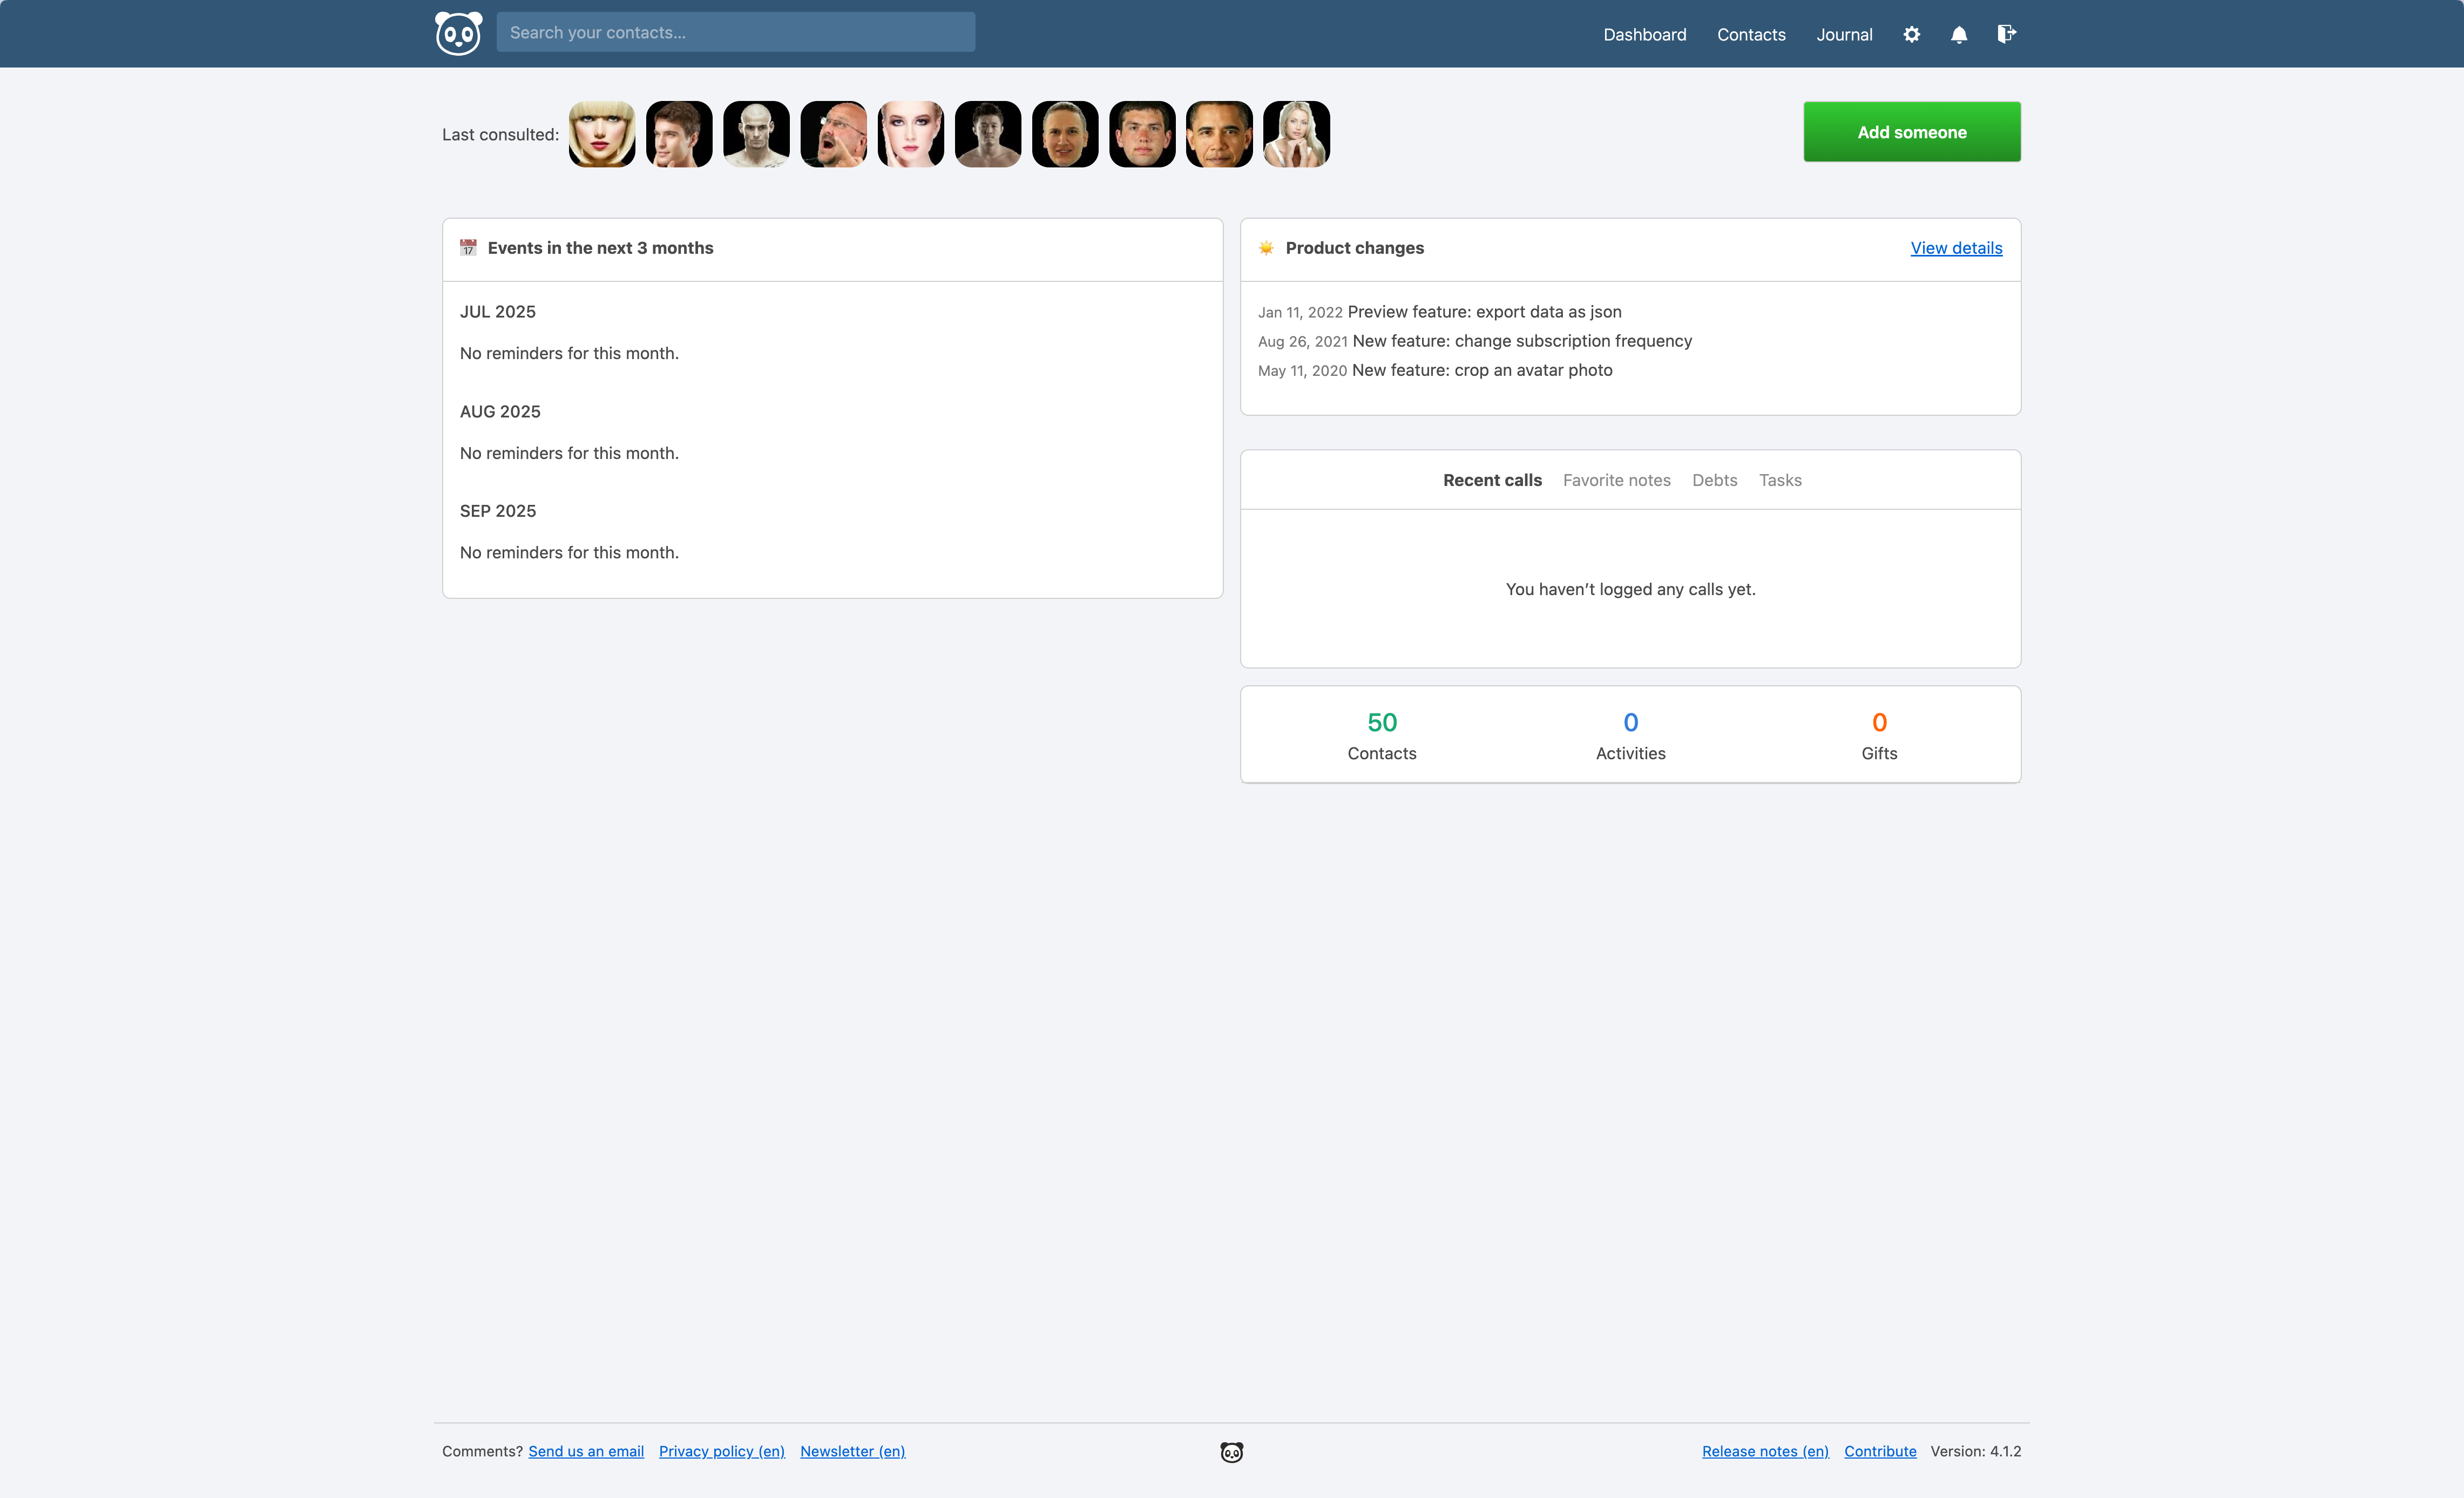Viewport: 2464px width, 1498px height.
Task: Open Journal from the top navigation
Action: click(x=1844, y=34)
